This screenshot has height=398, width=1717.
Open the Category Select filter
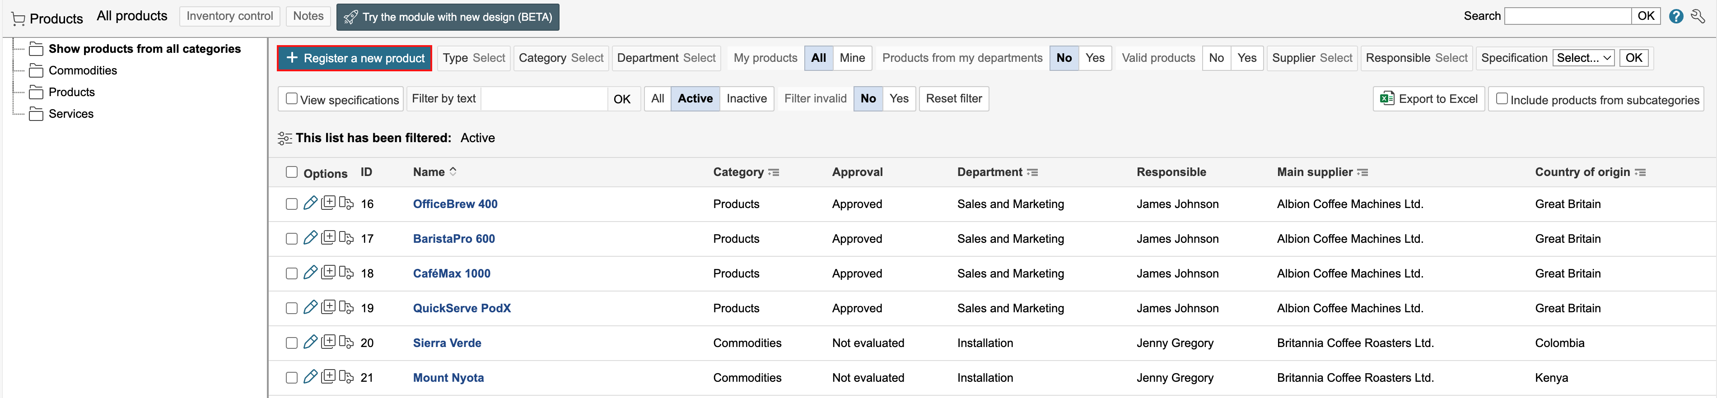pyautogui.click(x=560, y=58)
